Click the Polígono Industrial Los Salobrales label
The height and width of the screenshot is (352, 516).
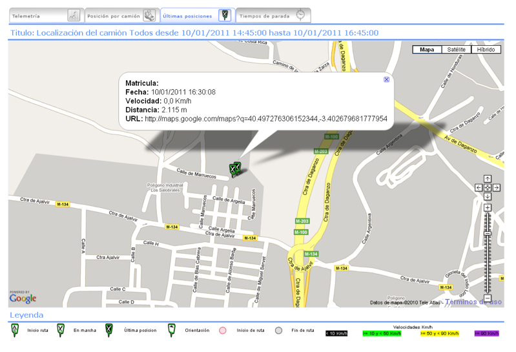click(165, 187)
